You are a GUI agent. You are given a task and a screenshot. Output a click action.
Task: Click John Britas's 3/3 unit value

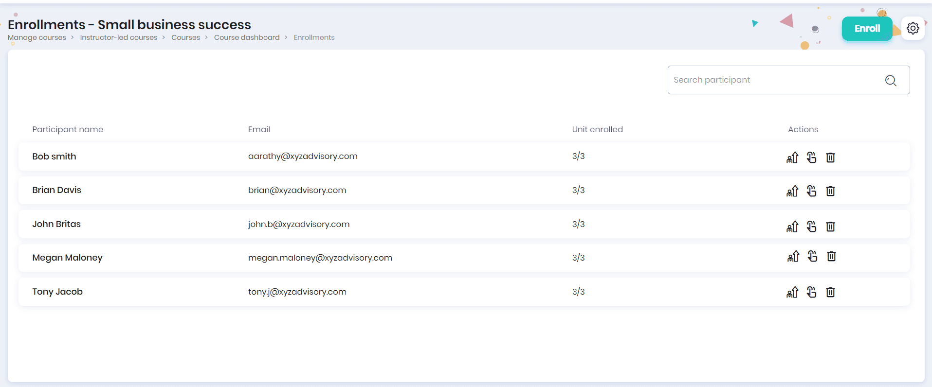(578, 224)
